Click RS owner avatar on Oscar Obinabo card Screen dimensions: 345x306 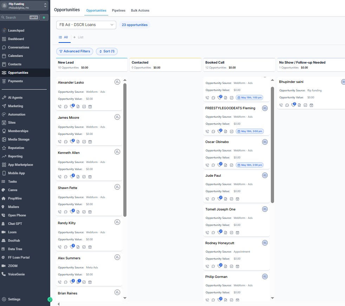click(265, 142)
